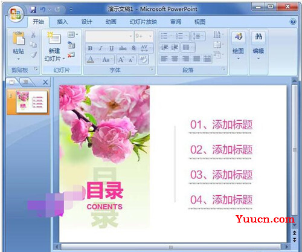302x252 pixels.
Task: Paste from clipboard icon
Action: pos(18,38)
